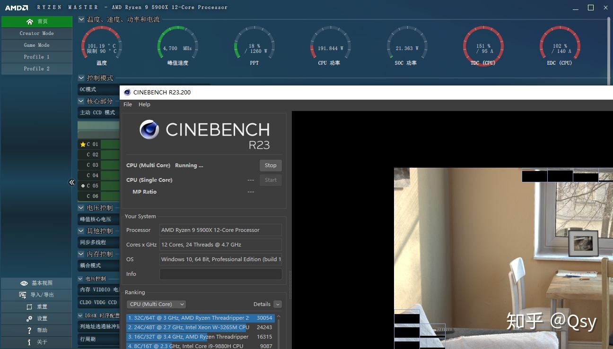Screen dimensions: 613x349
Task: Click the 重置 reset button
Action: pos(37,306)
